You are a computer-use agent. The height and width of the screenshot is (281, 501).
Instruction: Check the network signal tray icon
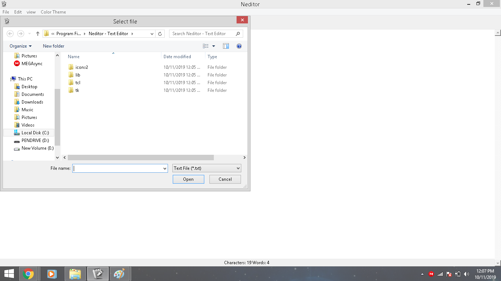(x=440, y=274)
